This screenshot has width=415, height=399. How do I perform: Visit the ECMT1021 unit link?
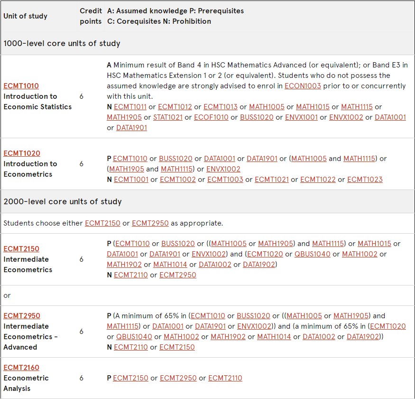coord(272,180)
